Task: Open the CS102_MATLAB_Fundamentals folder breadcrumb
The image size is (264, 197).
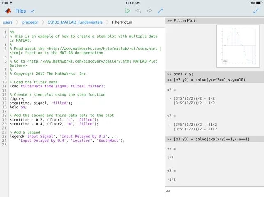Action: tap(75, 22)
